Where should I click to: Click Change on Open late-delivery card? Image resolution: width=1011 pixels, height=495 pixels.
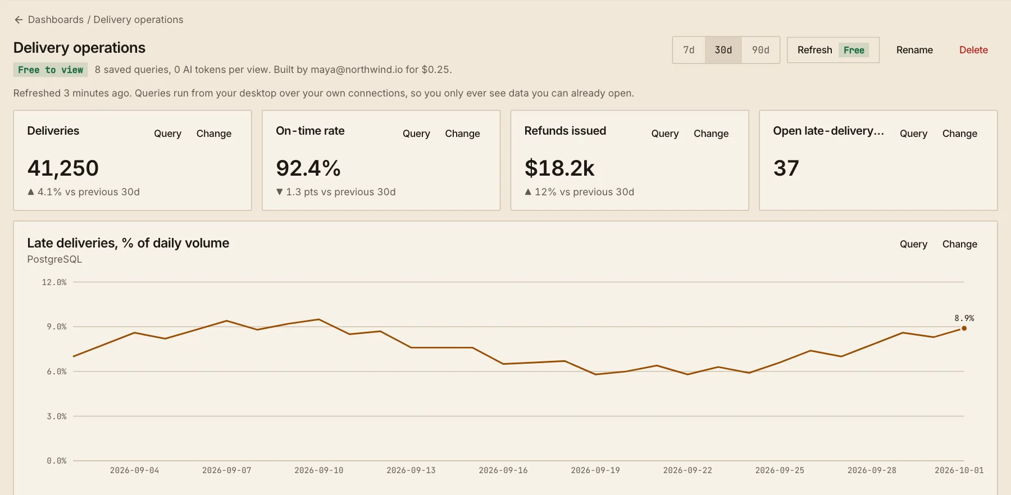960,134
